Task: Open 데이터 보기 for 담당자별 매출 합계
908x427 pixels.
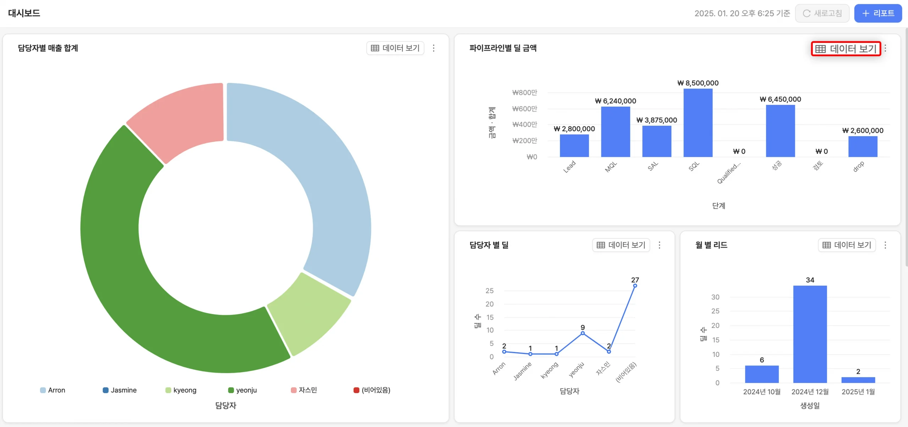Action: pyautogui.click(x=395, y=48)
